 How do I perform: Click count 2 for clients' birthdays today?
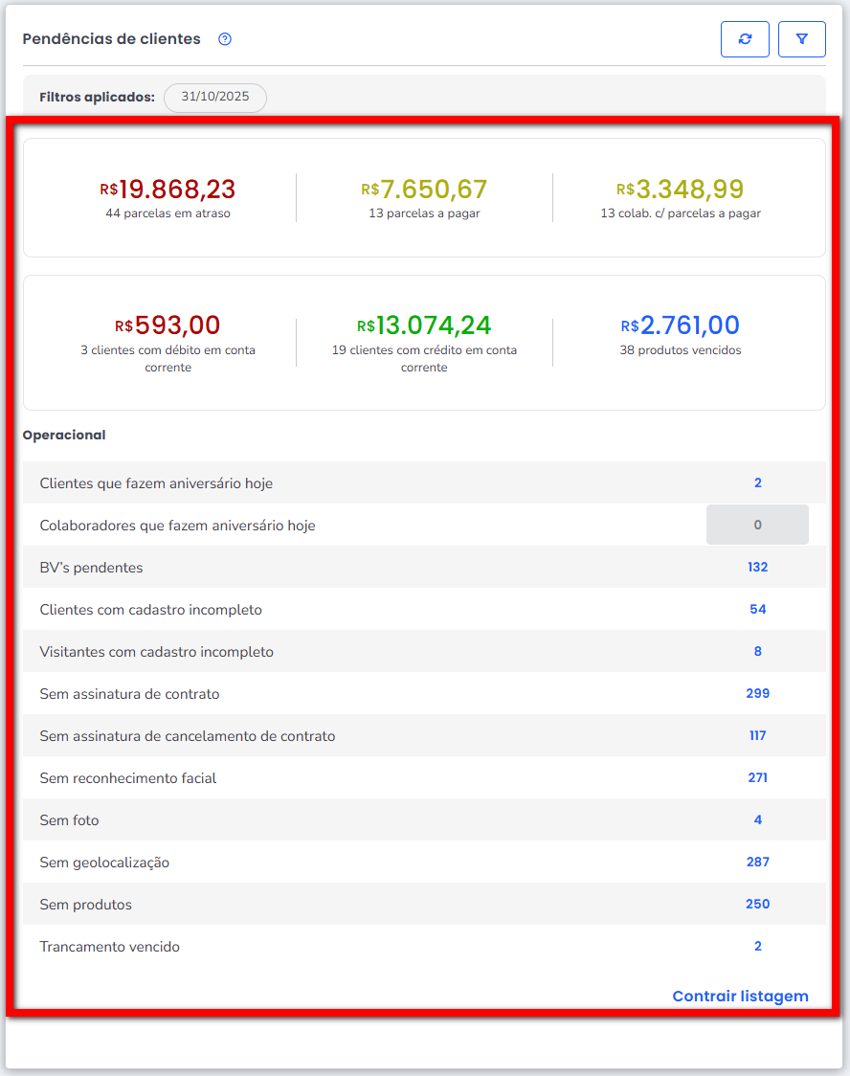(x=757, y=483)
